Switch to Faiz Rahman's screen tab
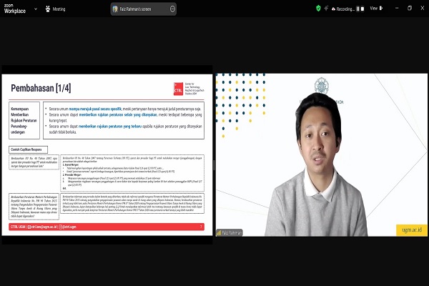 coord(144,9)
